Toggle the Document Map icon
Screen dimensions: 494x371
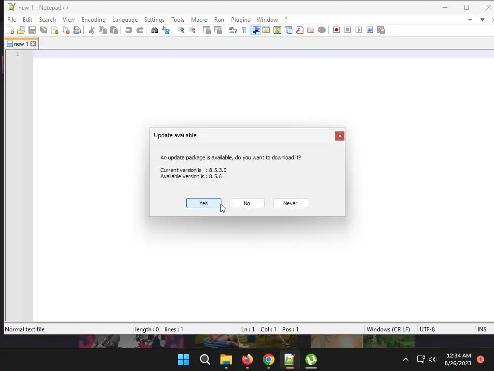click(277, 30)
